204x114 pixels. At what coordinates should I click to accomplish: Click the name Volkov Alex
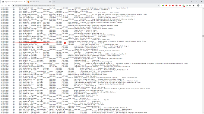96,102
